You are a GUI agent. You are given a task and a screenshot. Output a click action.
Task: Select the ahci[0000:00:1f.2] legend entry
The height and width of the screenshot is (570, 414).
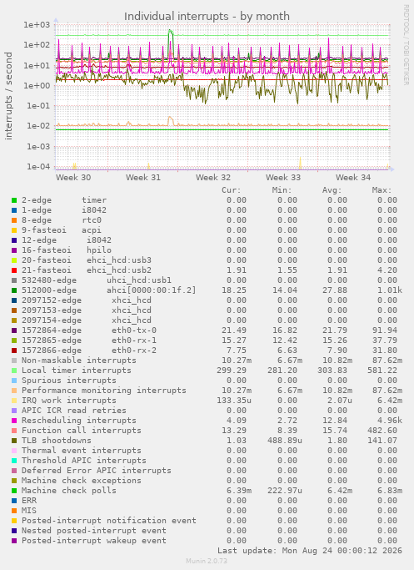coord(151,290)
